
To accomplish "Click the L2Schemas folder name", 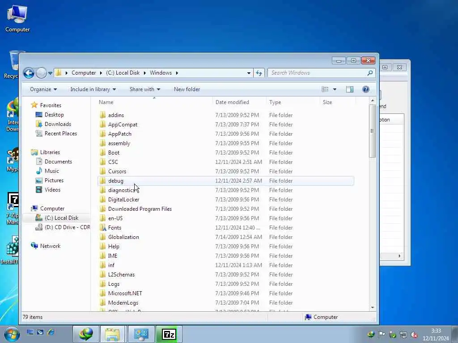I will point(121,275).
